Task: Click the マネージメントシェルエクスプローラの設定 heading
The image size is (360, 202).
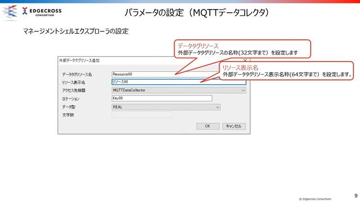Action: tap(76, 31)
